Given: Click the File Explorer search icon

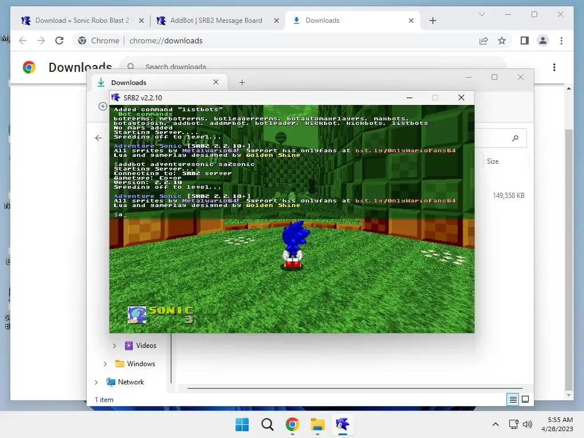Looking at the screenshot, I should pos(515,139).
